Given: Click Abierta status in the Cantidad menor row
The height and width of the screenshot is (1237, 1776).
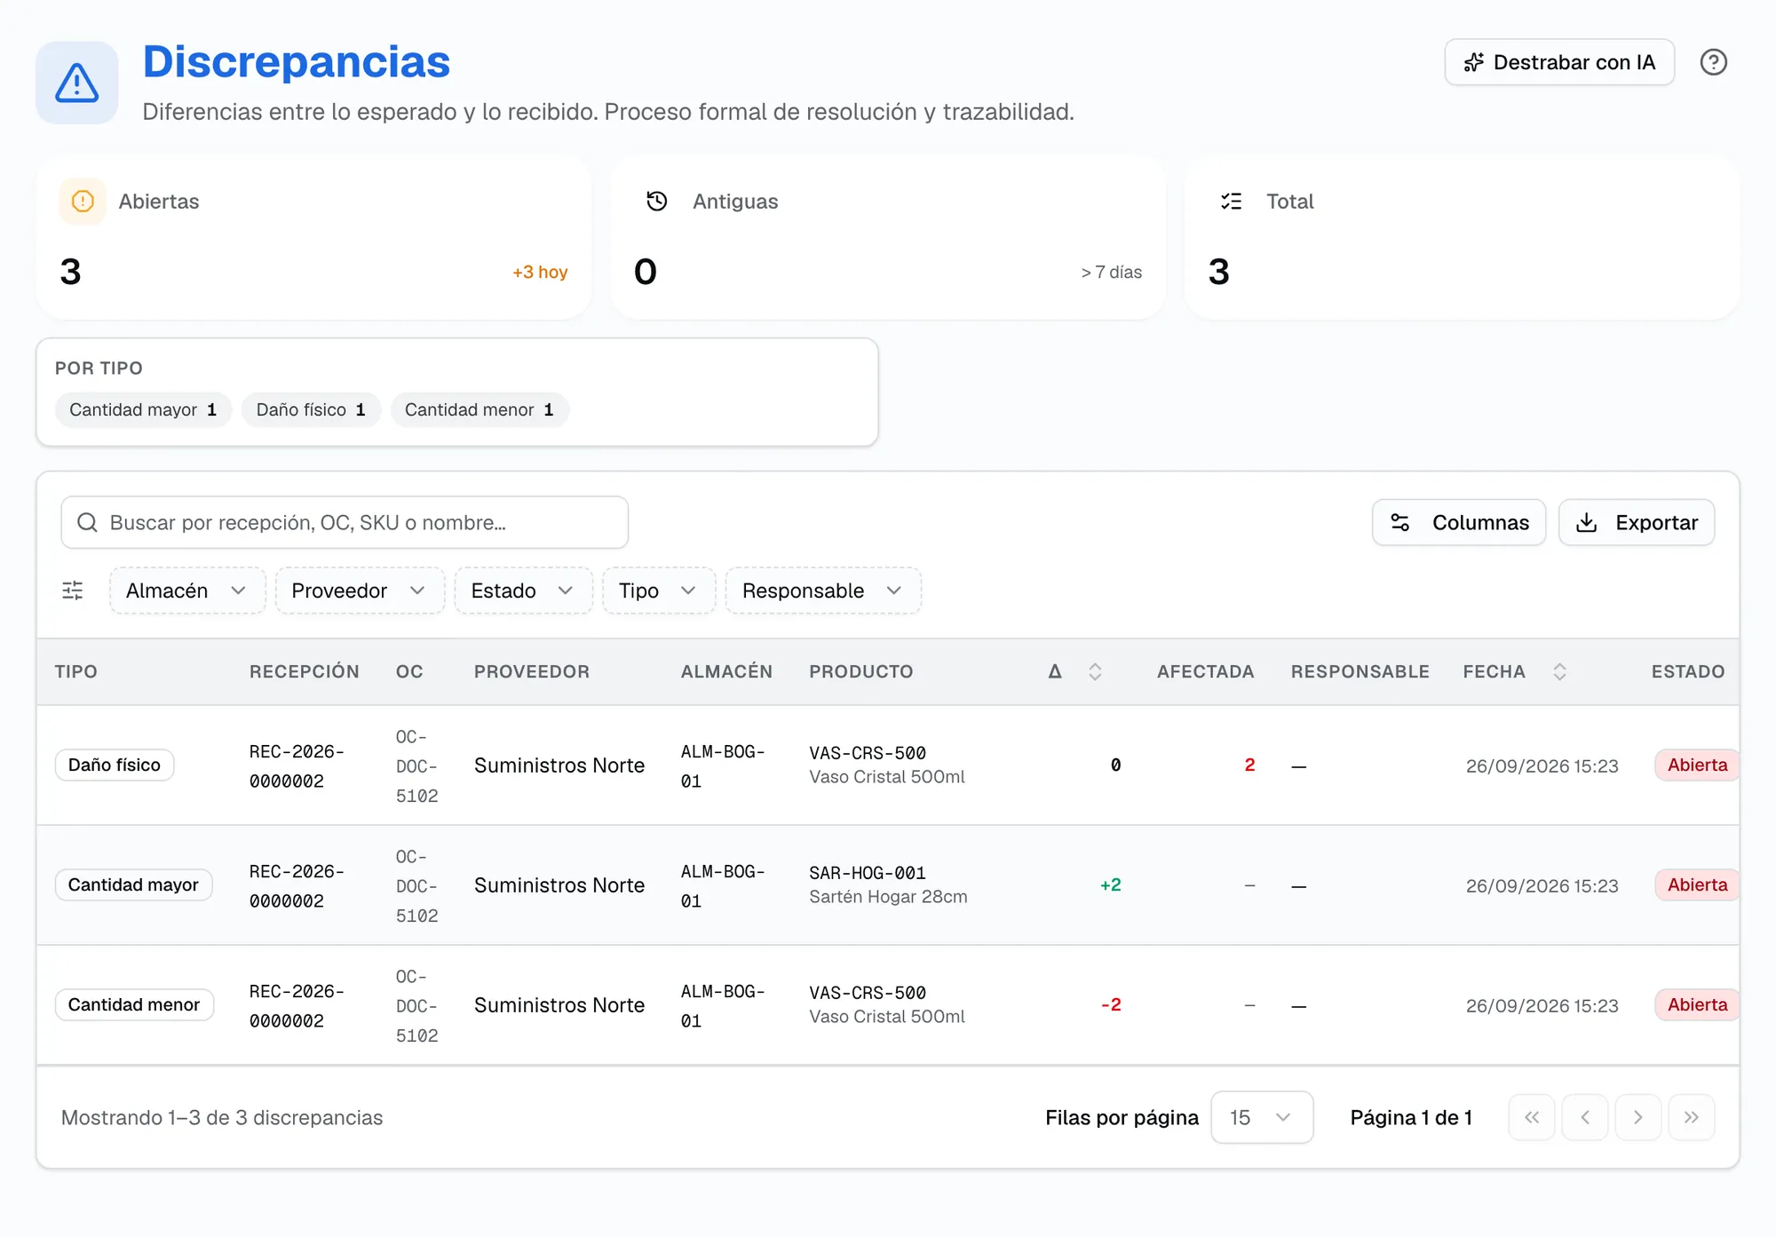Looking at the screenshot, I should pos(1697,1004).
